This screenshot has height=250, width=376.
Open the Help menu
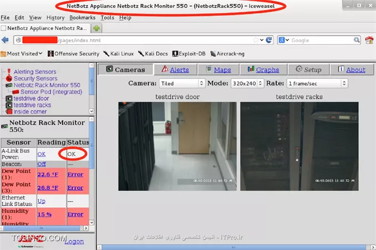point(125,18)
